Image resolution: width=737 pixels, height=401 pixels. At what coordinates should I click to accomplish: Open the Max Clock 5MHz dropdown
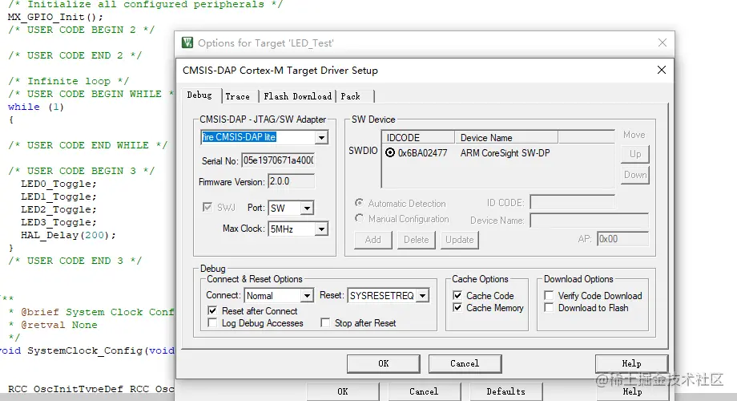click(x=321, y=229)
